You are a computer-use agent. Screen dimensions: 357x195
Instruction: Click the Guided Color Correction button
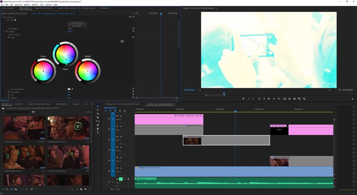77,23
